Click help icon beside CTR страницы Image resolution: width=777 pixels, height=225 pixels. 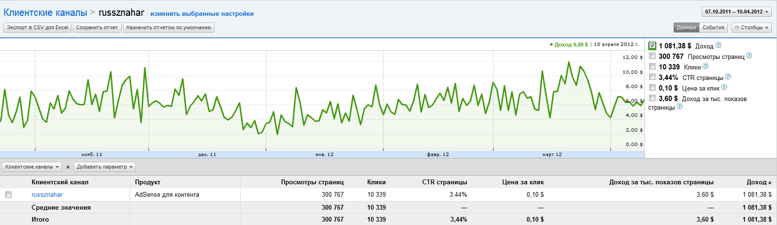point(728,77)
